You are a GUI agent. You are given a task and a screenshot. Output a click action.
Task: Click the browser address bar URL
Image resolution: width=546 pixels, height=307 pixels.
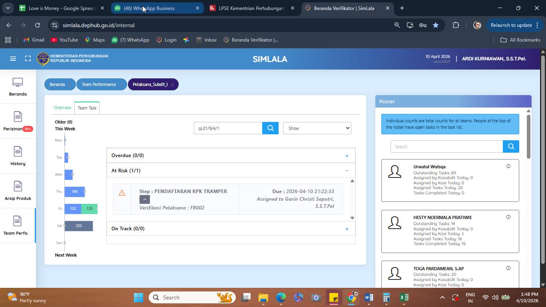[x=98, y=25]
